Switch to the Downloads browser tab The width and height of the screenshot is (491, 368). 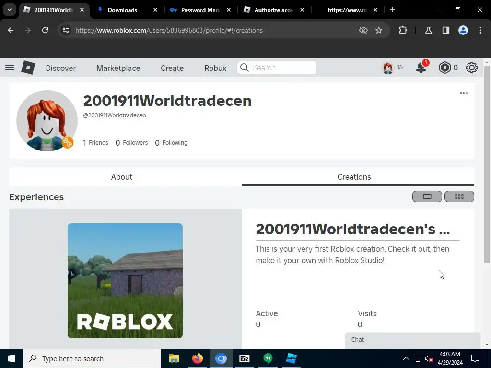pos(122,10)
